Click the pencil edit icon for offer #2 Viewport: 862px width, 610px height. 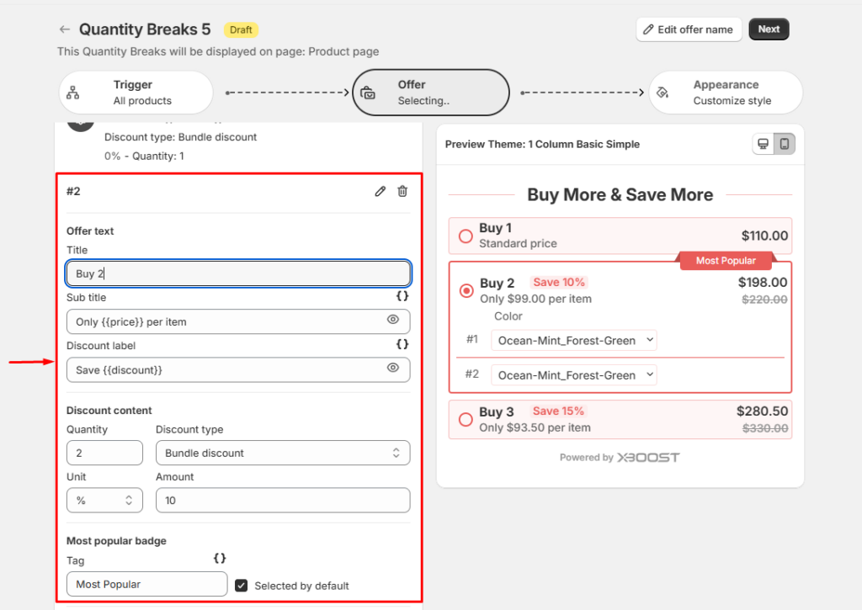(x=380, y=192)
